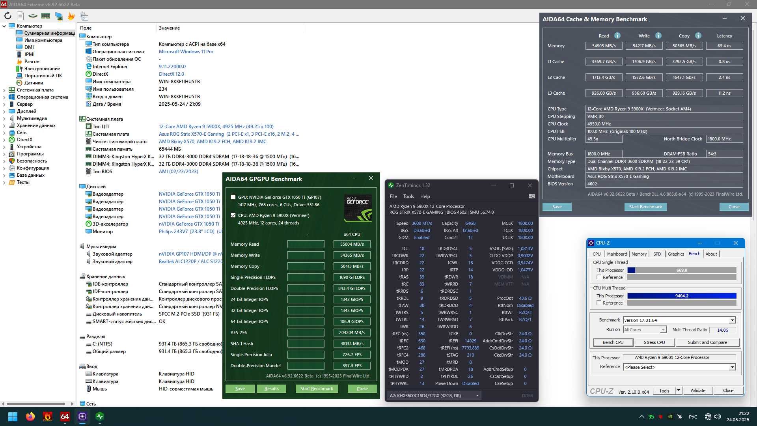Open the report wizard checklist icon in the toolbar
757x426 pixels.
(84, 16)
